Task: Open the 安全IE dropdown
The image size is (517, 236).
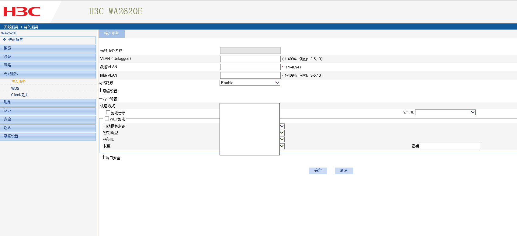Action: (445, 112)
